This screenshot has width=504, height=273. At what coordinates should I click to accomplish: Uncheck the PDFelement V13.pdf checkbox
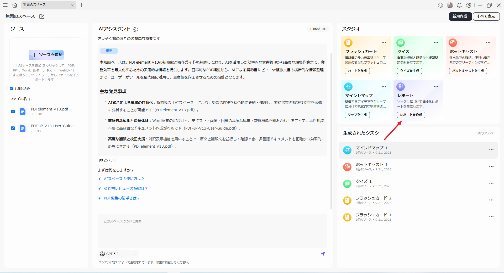(x=13, y=112)
